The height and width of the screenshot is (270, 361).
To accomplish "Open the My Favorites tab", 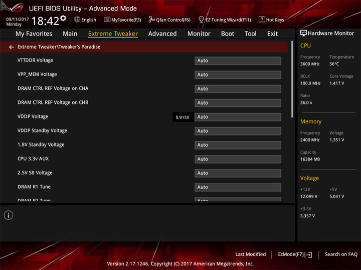I will click(34, 34).
